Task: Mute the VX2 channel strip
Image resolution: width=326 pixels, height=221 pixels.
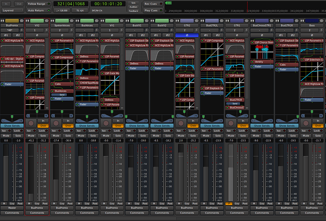Action: coord(31,136)
